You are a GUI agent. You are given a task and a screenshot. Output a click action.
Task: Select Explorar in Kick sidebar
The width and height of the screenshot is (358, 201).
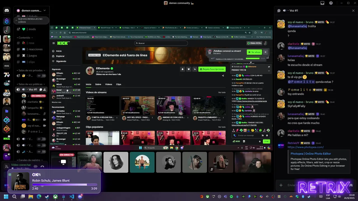point(60,56)
